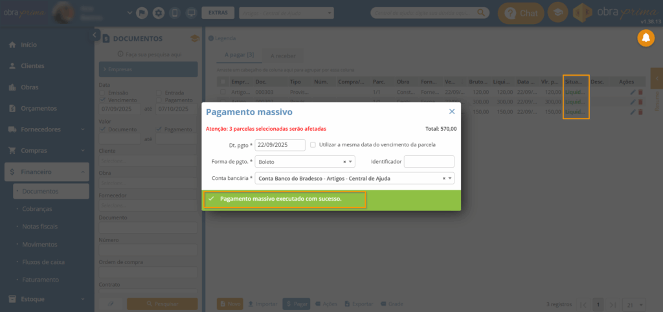
Task: Click the pencil edit icon in first row
Action: pos(633,93)
